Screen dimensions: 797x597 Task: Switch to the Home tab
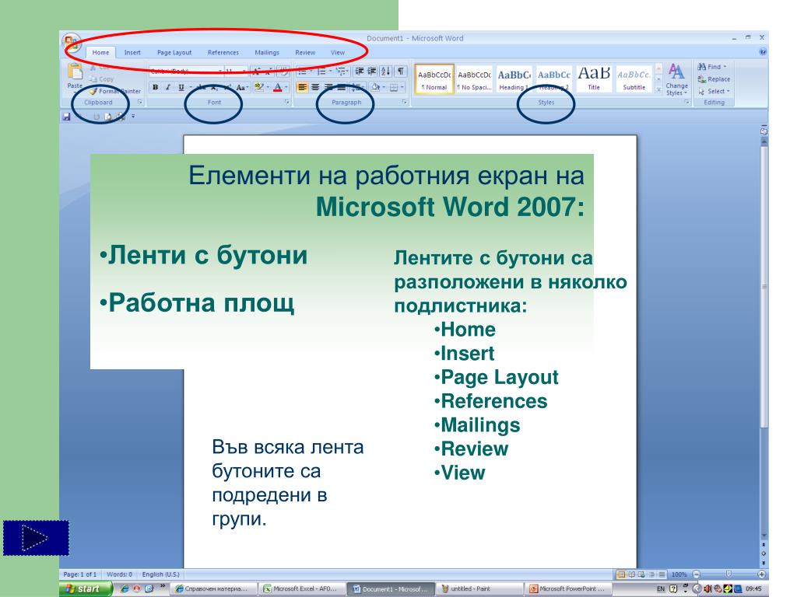point(100,52)
